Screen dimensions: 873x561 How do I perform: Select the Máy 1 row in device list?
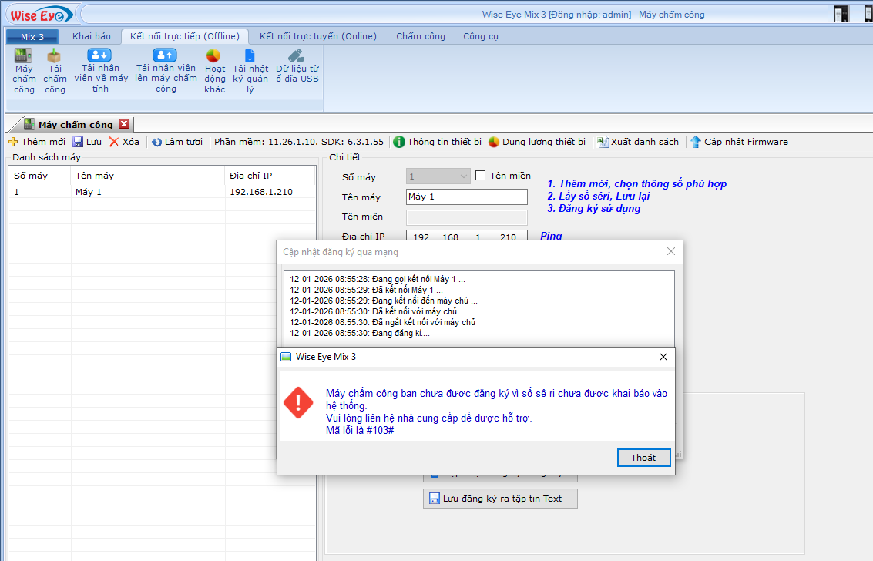point(89,192)
